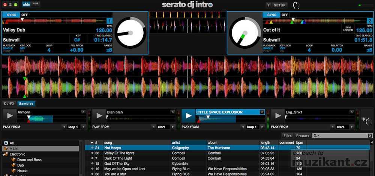Play the Airhorn sample

click(x=10, y=116)
